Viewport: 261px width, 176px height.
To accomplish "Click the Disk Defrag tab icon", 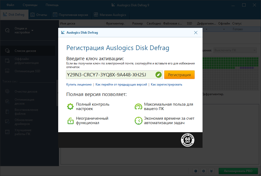I will point(5,15).
